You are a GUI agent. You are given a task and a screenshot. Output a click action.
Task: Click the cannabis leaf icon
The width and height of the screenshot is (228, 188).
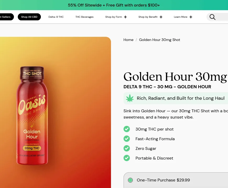130,98
